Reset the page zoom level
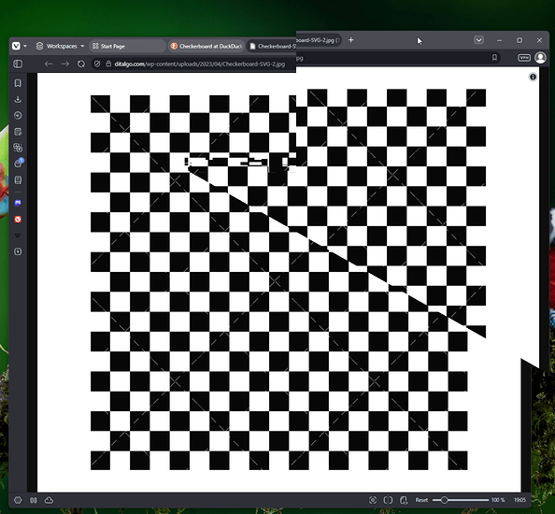This screenshot has width=555, height=514. click(421, 500)
